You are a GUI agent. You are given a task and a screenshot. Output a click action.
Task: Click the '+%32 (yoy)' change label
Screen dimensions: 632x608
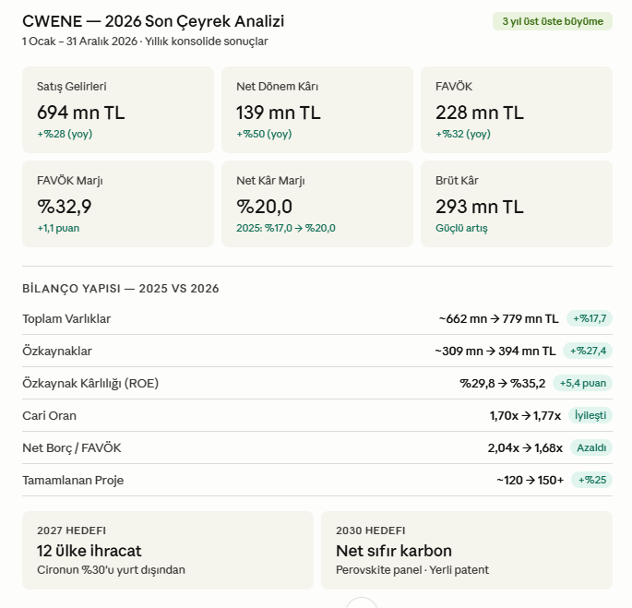pyautogui.click(x=463, y=134)
